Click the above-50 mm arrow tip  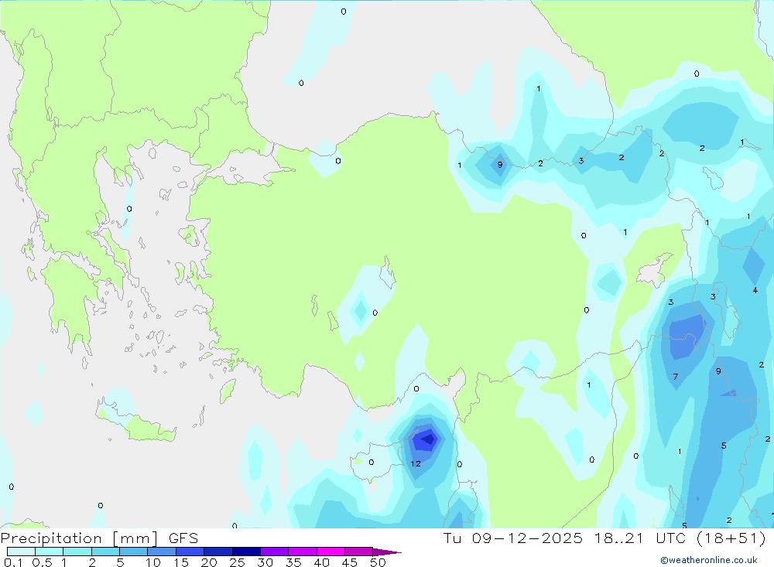click(x=387, y=552)
